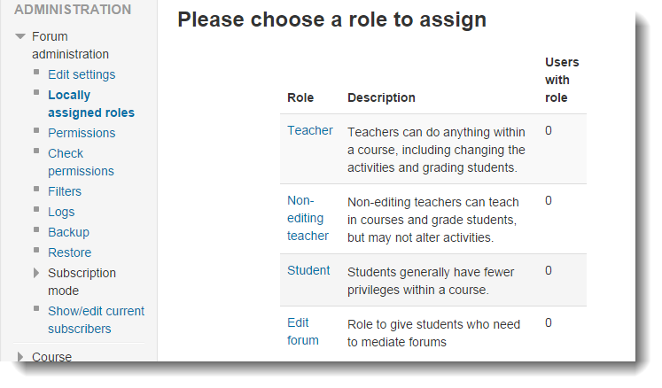The width and height of the screenshot is (662, 388).
Task: Click the bullet icon beside Edit settings
Action: (x=36, y=72)
